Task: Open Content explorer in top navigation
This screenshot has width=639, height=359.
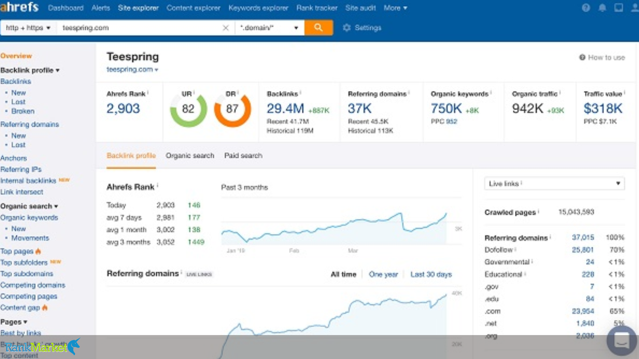Action: [x=194, y=8]
